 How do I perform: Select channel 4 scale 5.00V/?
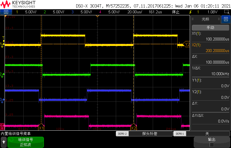point(114,12)
